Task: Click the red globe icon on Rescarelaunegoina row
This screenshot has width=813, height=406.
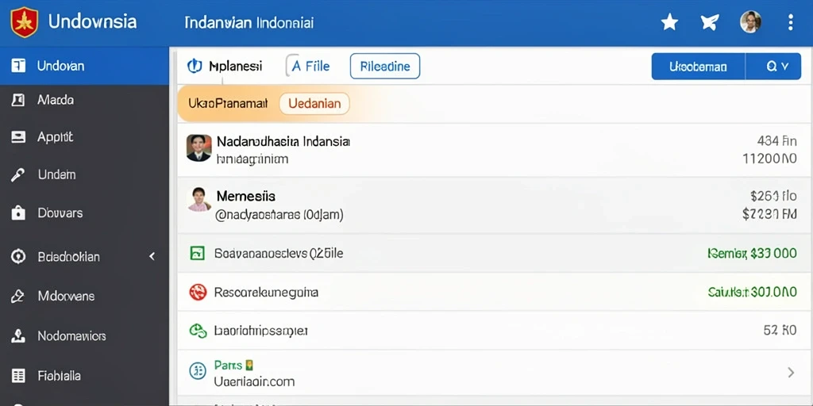Action: (x=198, y=292)
